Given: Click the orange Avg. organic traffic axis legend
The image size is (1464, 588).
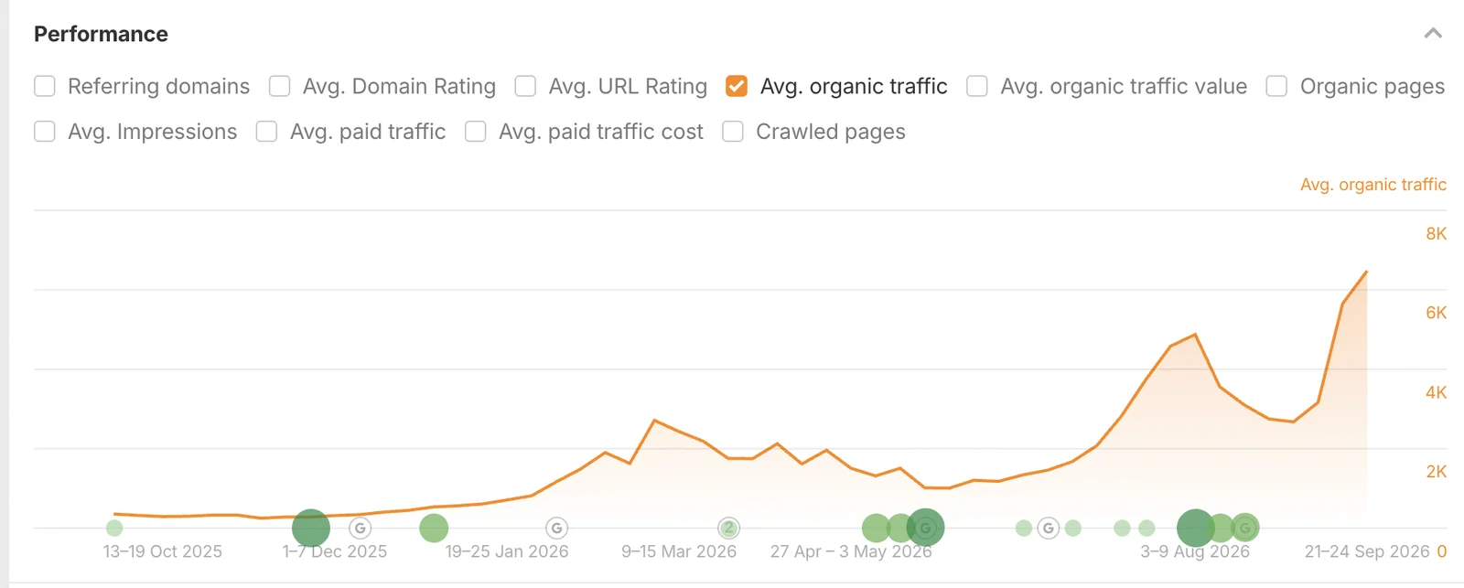Looking at the screenshot, I should click(1373, 185).
